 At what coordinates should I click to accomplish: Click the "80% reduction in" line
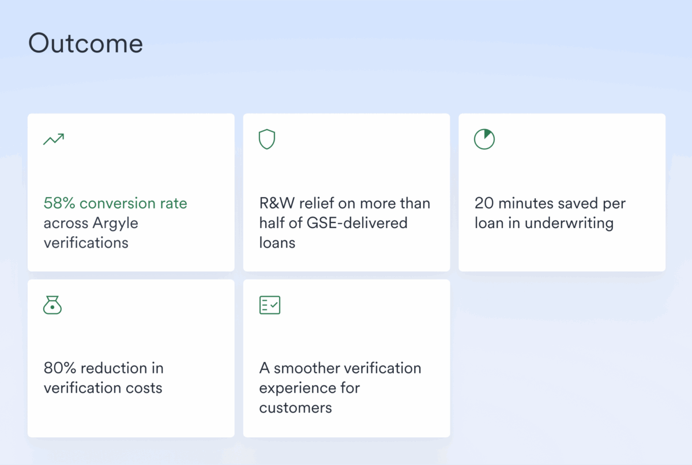tap(103, 368)
